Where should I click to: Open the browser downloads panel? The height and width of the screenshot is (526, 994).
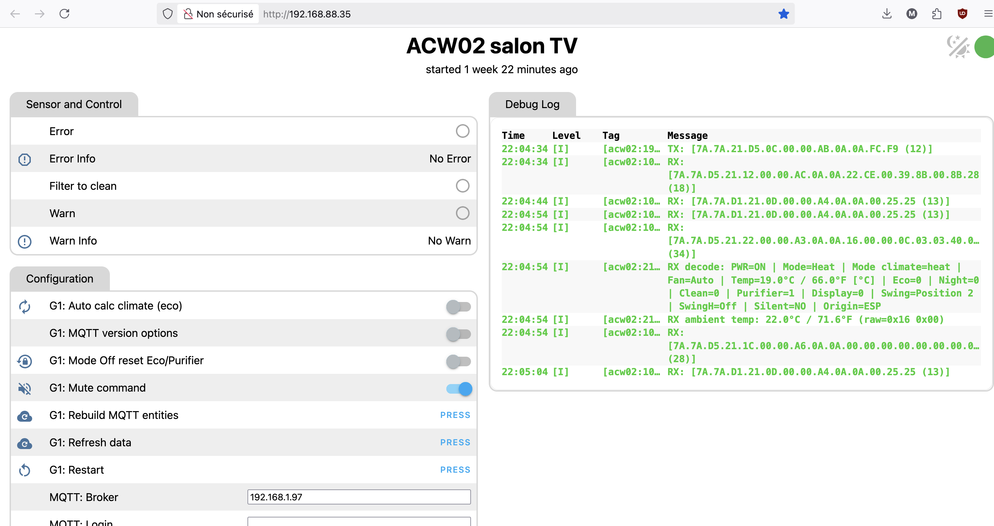pos(887,14)
